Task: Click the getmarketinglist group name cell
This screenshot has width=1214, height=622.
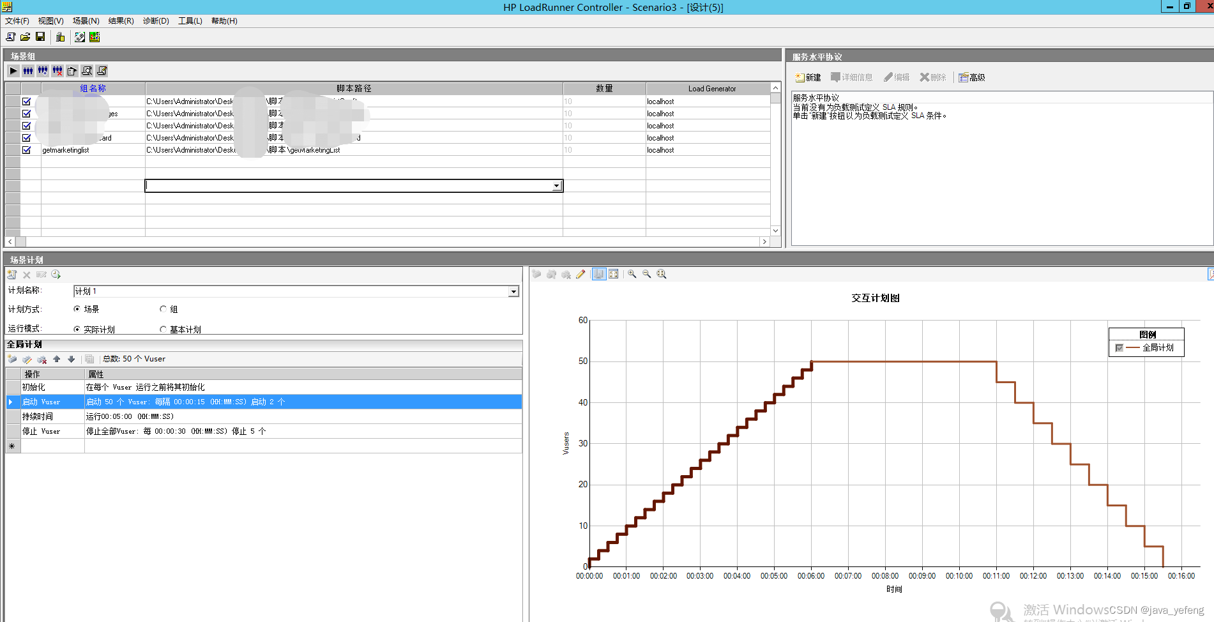Action: [x=93, y=150]
